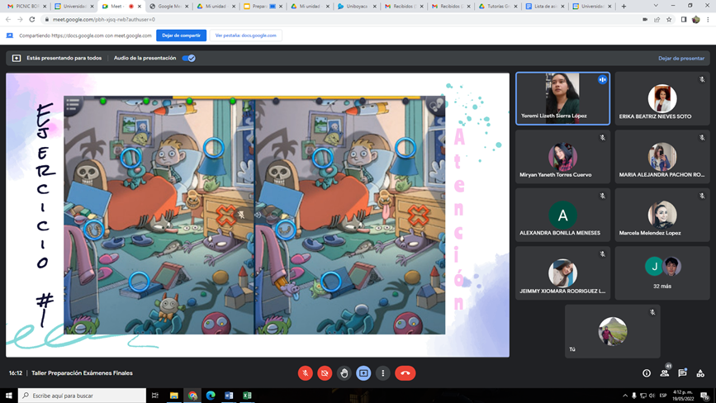This screenshot has height=403, width=716.
Task: Click the speaker icon on right game image
Action: (x=258, y=215)
